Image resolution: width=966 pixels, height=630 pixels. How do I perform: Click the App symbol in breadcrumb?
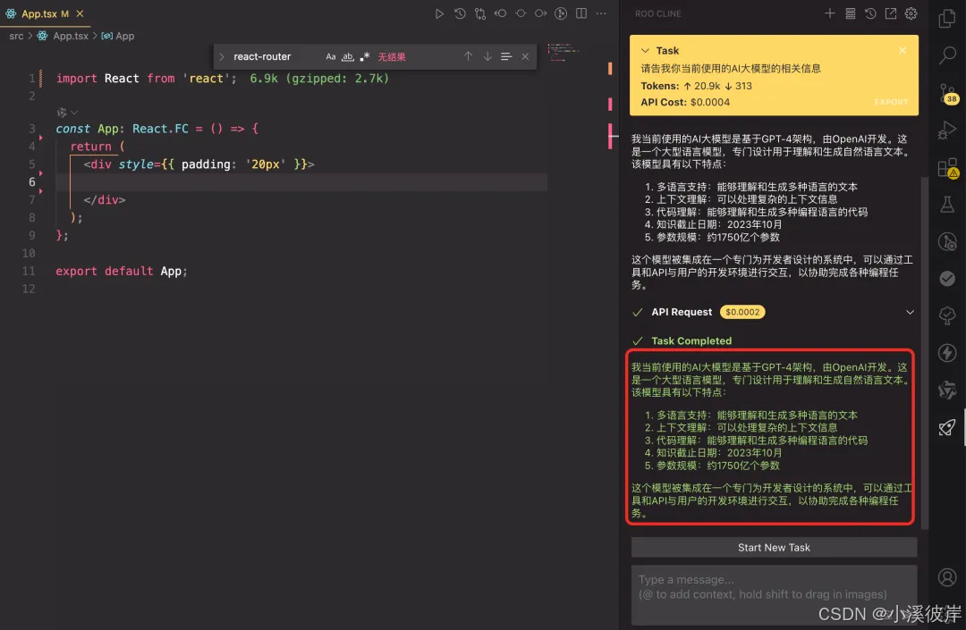pos(118,36)
